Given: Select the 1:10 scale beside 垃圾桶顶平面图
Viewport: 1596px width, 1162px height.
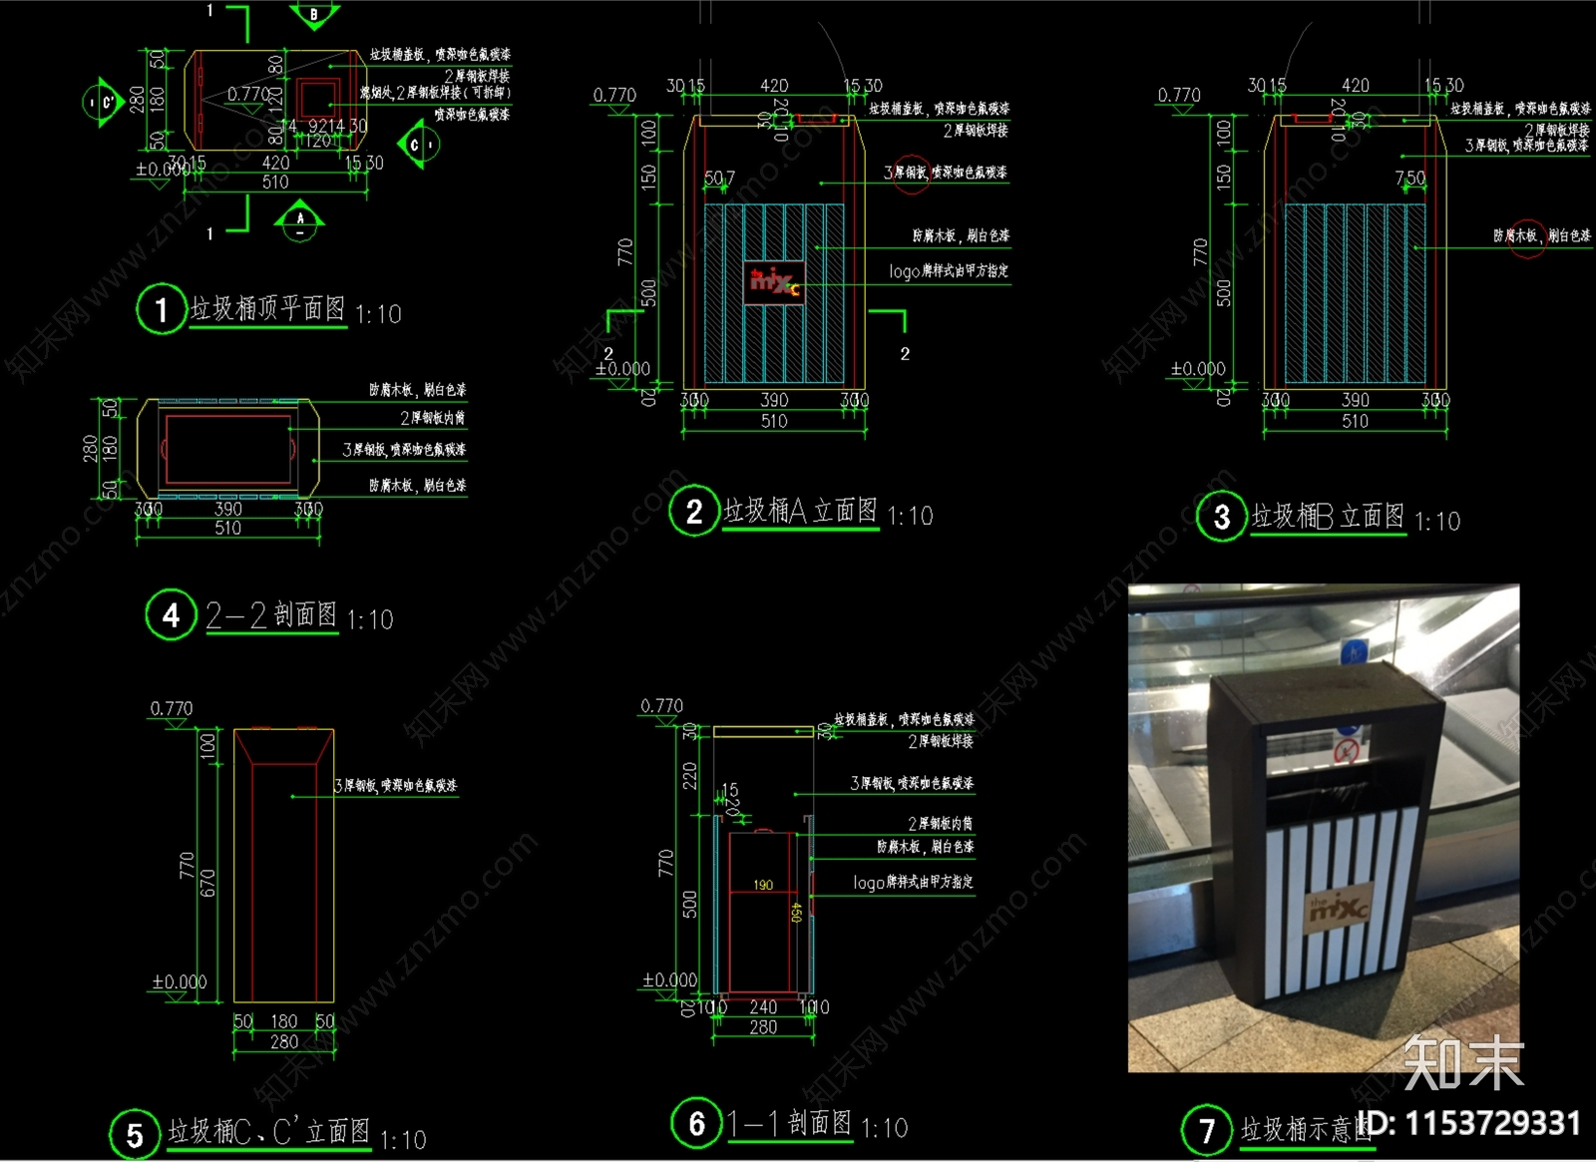Looking at the screenshot, I should 378,314.
